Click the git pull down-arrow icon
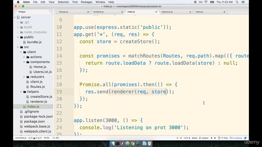The image size is (262, 147). coord(212,138)
